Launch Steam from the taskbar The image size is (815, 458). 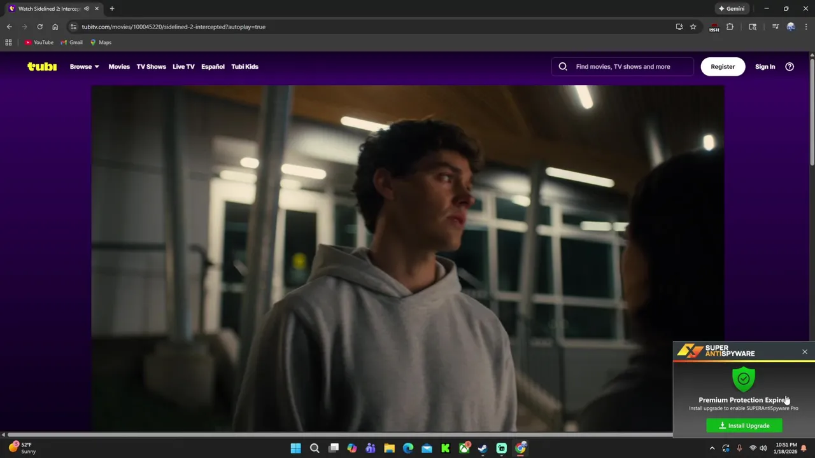[x=483, y=448]
